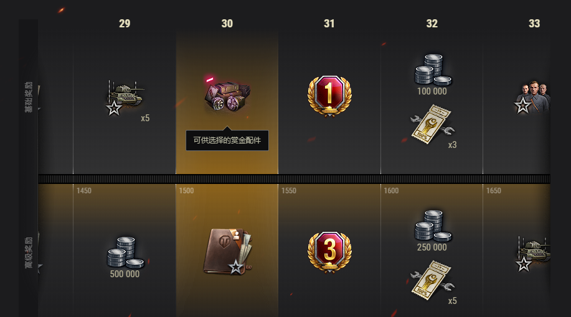
Task: Click the 高级奖励 premium rewards side label
Action: tap(29, 253)
